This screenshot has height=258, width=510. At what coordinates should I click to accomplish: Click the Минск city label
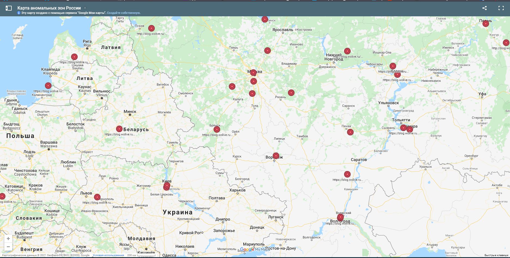[130, 111]
